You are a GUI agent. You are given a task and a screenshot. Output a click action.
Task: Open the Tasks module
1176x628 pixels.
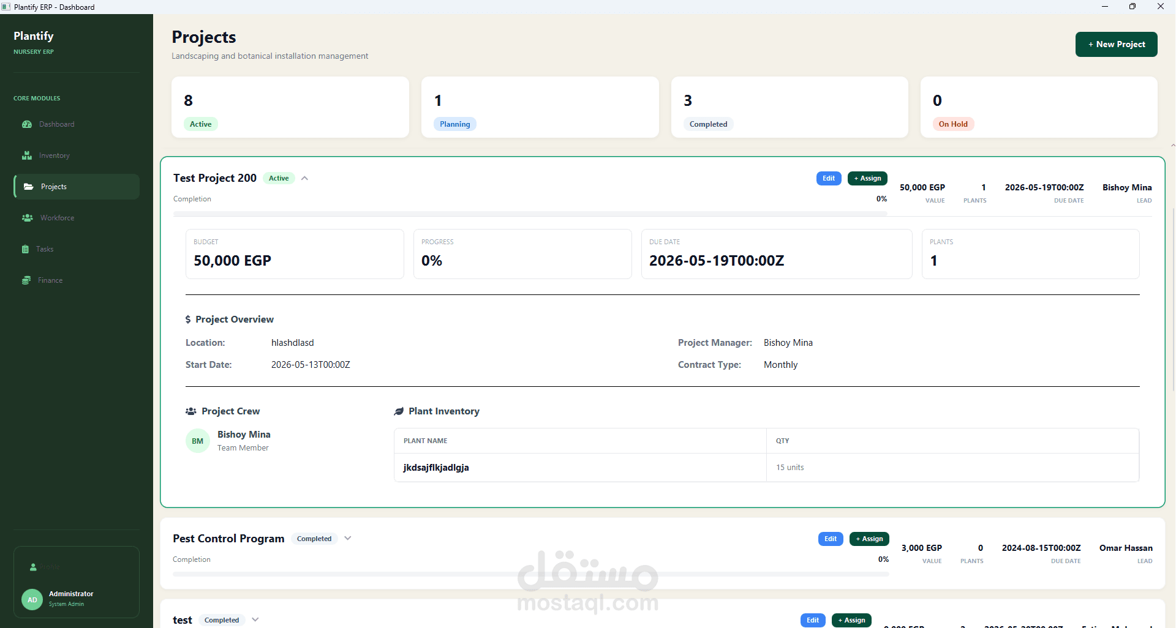77,249
